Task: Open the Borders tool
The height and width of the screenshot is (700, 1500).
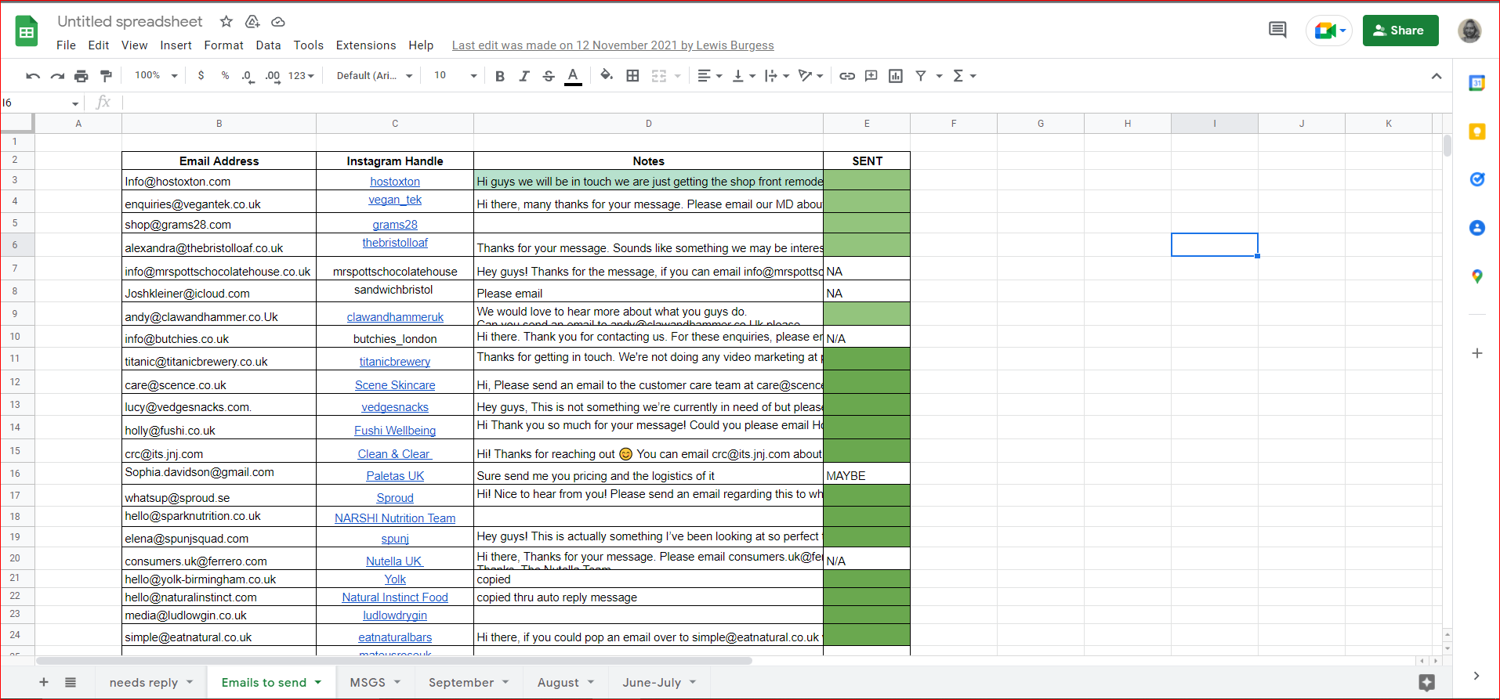Action: 632,76
